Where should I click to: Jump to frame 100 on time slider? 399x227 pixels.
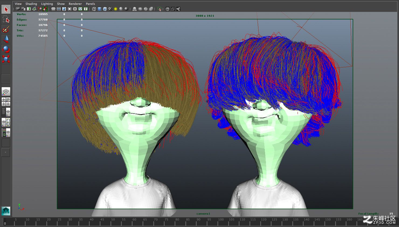pyautogui.click(x=221, y=219)
